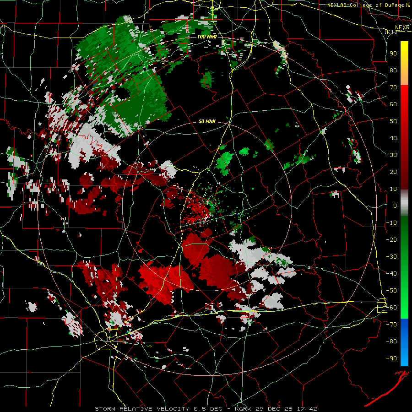
Task: Click the 'KGRK' station identifier
Action: point(244,409)
